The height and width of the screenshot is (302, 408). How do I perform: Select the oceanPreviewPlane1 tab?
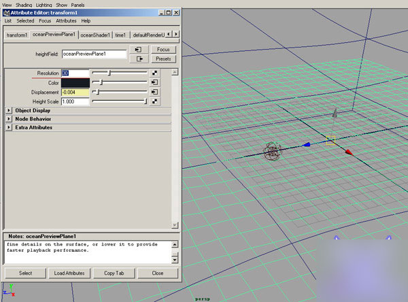point(54,35)
